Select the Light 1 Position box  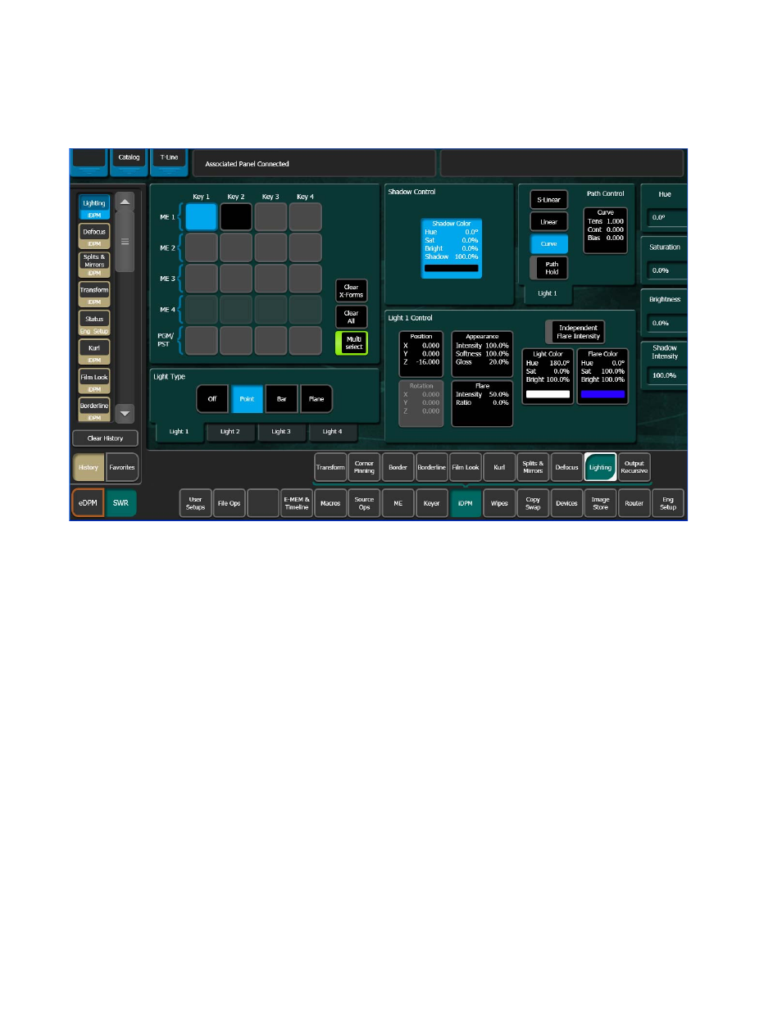tap(421, 353)
